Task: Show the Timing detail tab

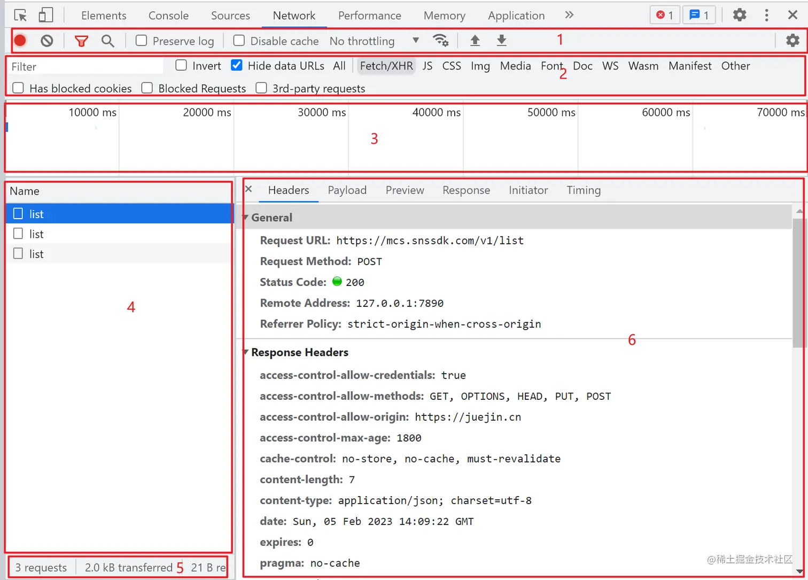Action: click(x=584, y=190)
